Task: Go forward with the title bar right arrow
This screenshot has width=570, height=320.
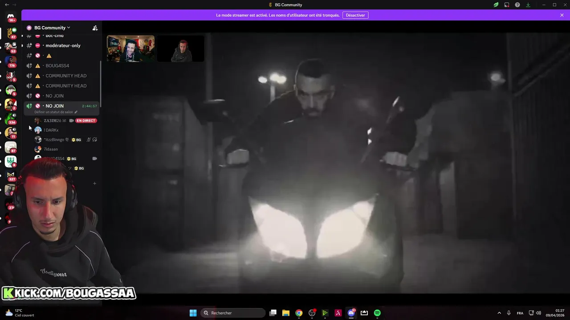Action: (14, 5)
